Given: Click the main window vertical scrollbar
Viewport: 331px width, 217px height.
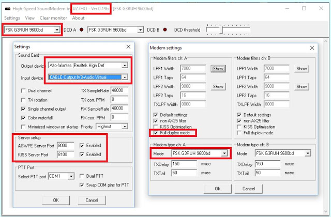Looking at the screenshot, I should (326, 127).
